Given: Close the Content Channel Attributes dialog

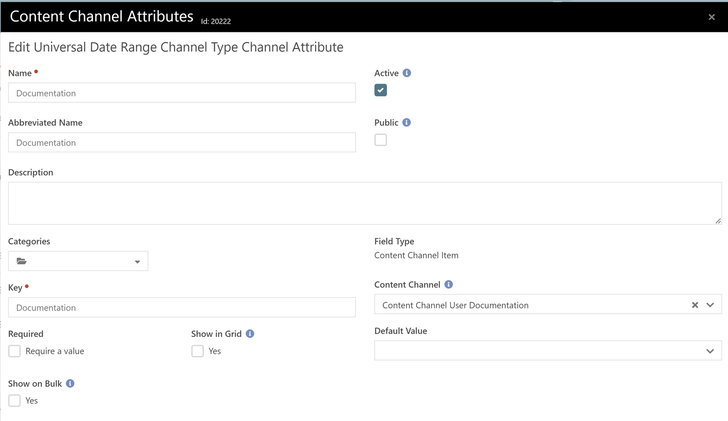Looking at the screenshot, I should click(x=712, y=17).
